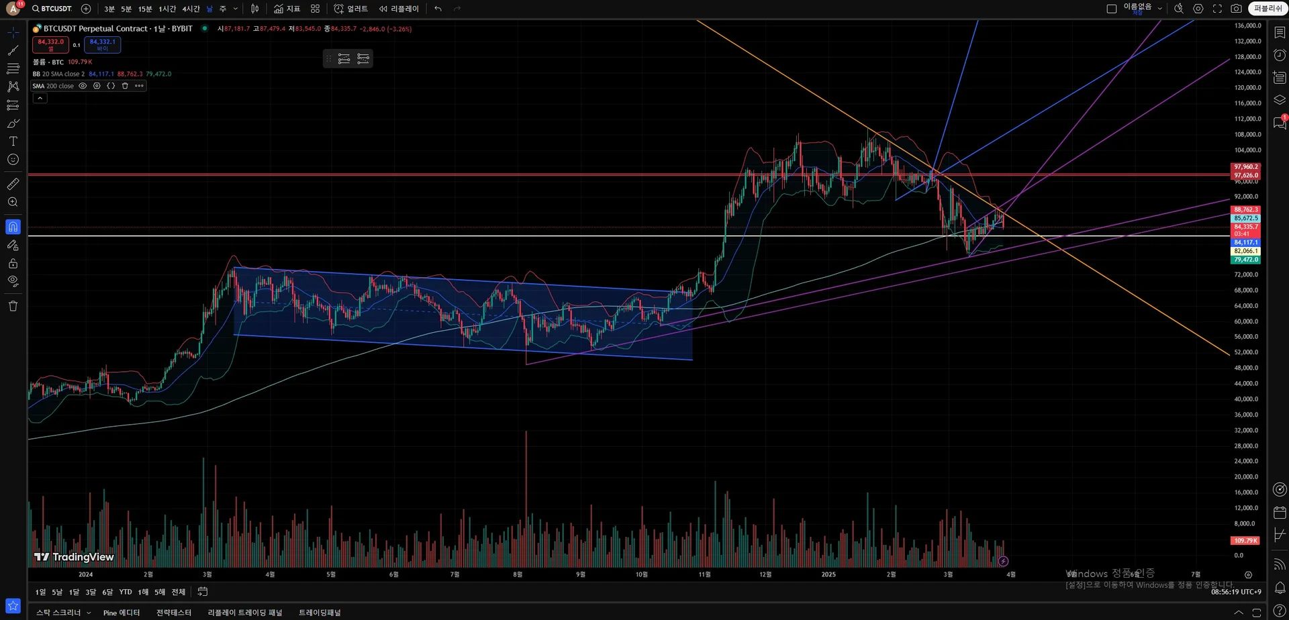Open the go-to-date calendar icon
Screen dimensions: 1289x620
coord(202,592)
